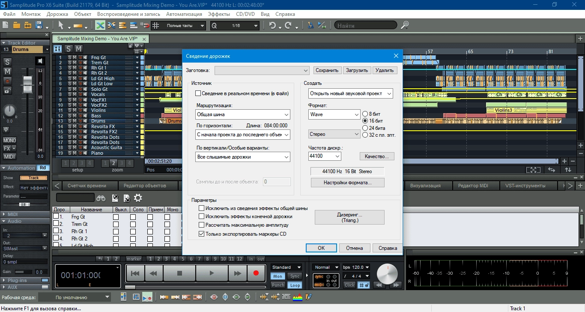Toggle the Mon button in transport

(278, 276)
